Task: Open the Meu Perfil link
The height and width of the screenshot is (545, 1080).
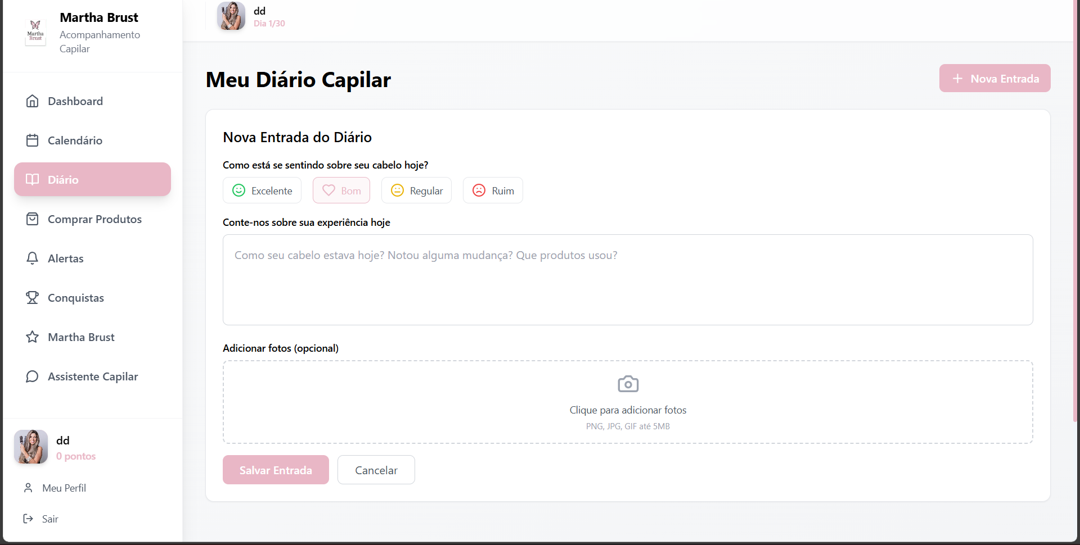Action: [64, 488]
